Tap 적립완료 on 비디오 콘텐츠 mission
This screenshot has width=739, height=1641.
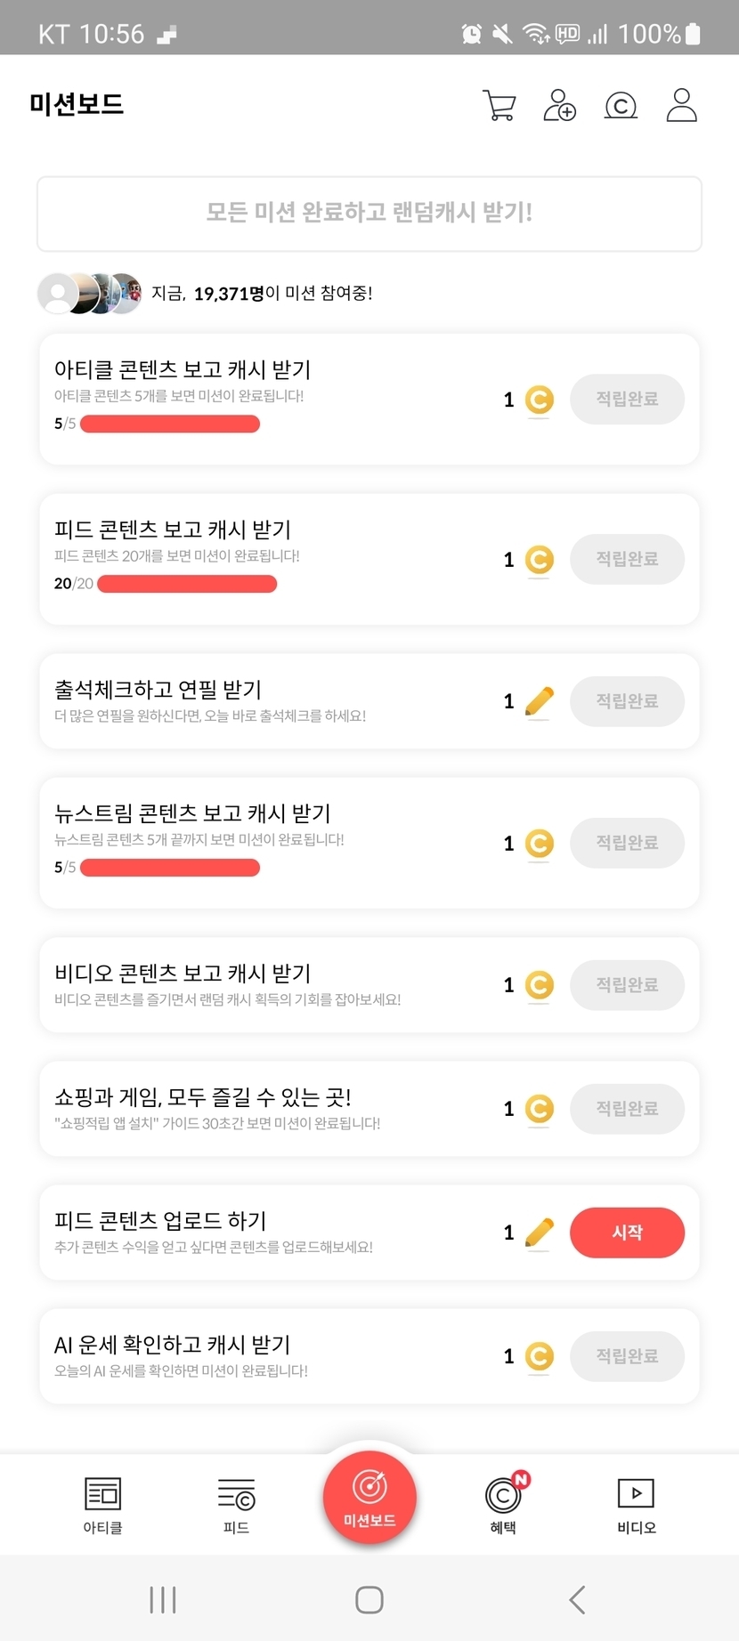click(627, 985)
